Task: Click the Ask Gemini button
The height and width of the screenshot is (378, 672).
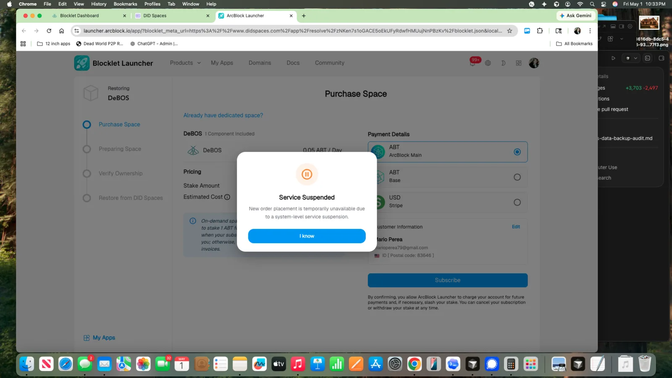Action: click(x=576, y=16)
